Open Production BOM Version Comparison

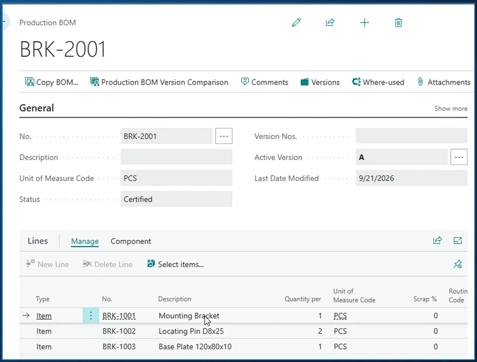[159, 82]
